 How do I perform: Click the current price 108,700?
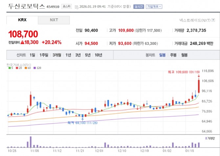pyautogui.click(x=23, y=34)
